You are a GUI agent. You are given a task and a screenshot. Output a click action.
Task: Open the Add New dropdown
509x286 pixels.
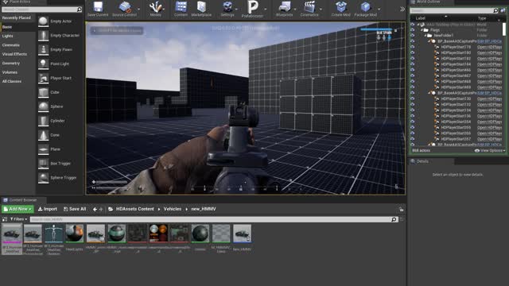(17, 209)
